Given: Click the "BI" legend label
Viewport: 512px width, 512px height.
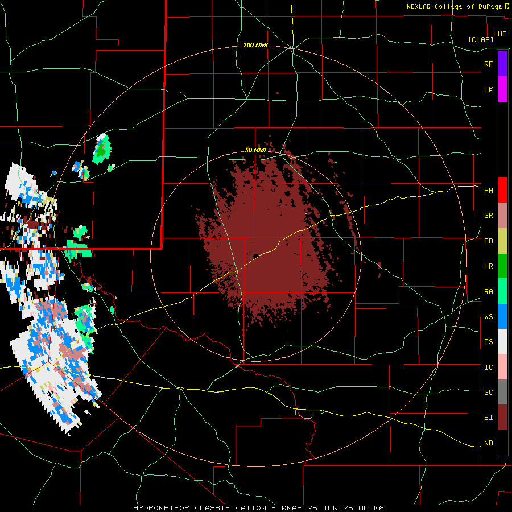Looking at the screenshot, I should (x=488, y=418).
